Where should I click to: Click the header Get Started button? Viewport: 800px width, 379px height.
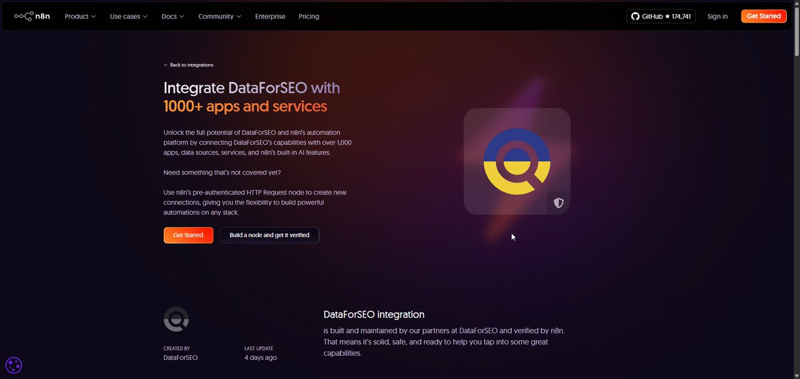pyautogui.click(x=763, y=16)
